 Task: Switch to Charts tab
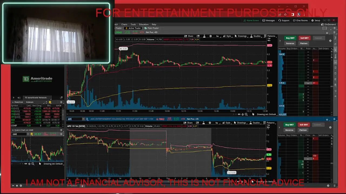(124, 24)
